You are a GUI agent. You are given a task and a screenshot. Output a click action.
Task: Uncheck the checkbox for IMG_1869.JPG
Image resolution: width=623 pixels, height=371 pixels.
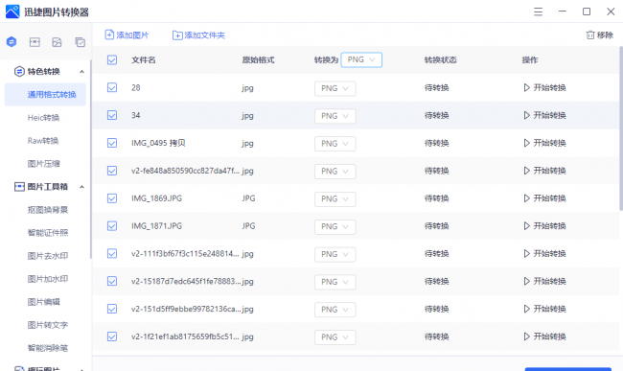tap(112, 198)
